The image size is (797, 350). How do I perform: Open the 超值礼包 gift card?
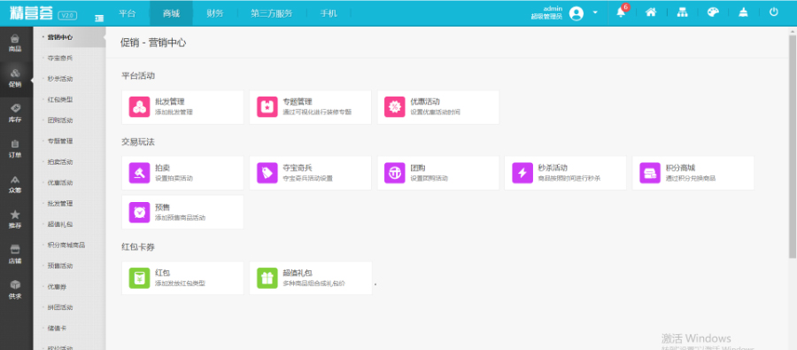[310, 277]
